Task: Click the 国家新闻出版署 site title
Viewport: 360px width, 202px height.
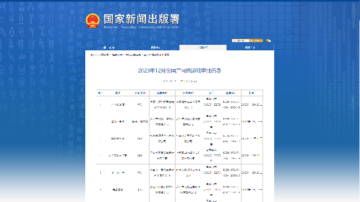Action: click(142, 19)
